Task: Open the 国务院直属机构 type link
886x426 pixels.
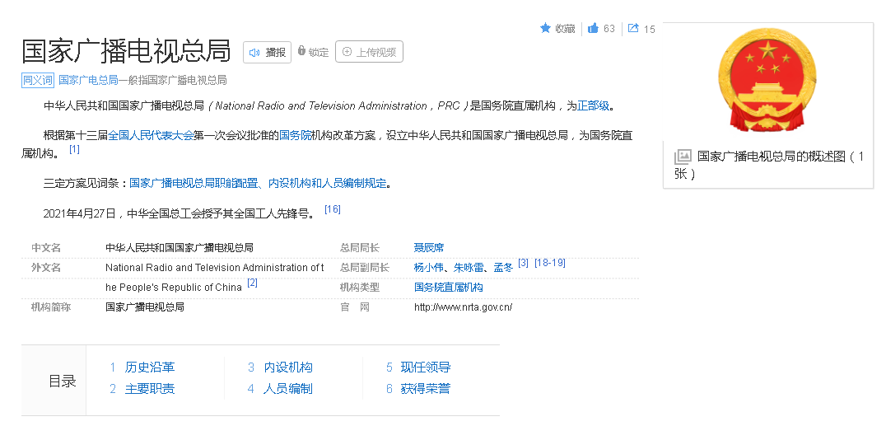Action: tap(449, 288)
